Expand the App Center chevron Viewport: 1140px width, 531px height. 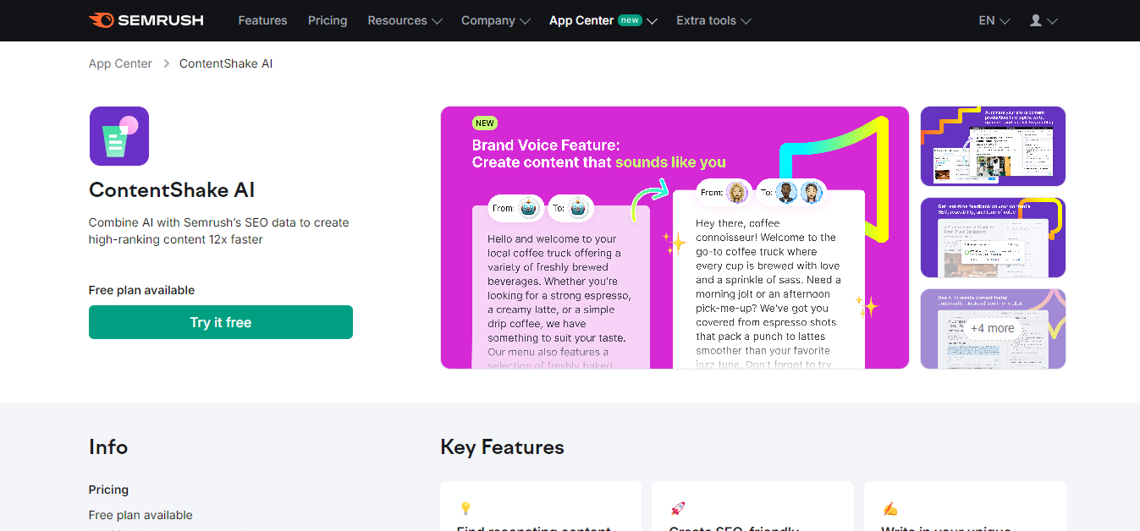[x=652, y=20]
